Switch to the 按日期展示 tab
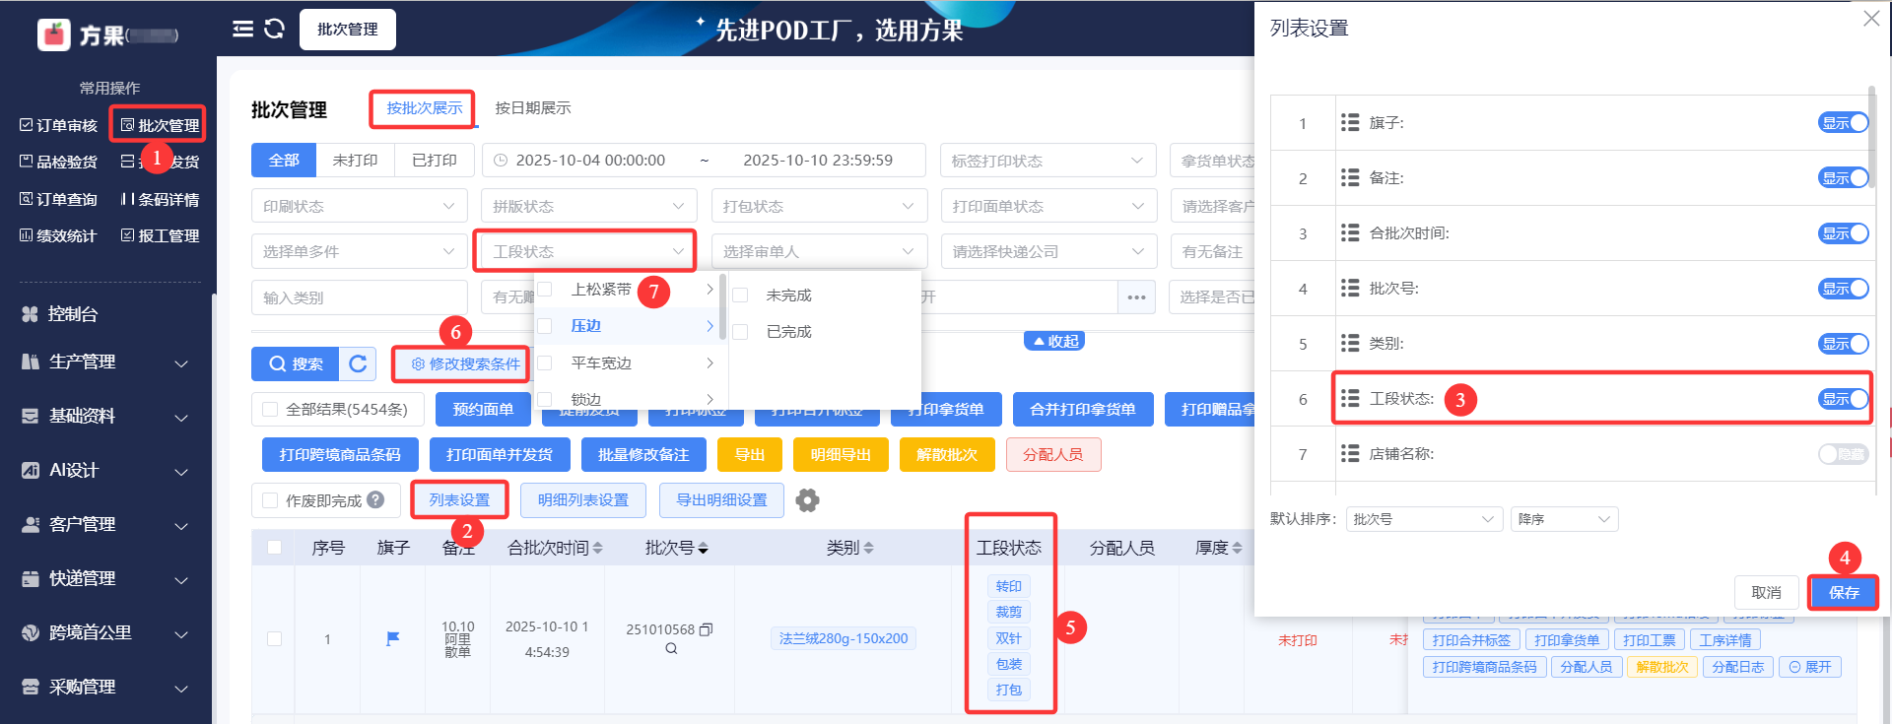This screenshot has height=724, width=1892. coord(532,108)
